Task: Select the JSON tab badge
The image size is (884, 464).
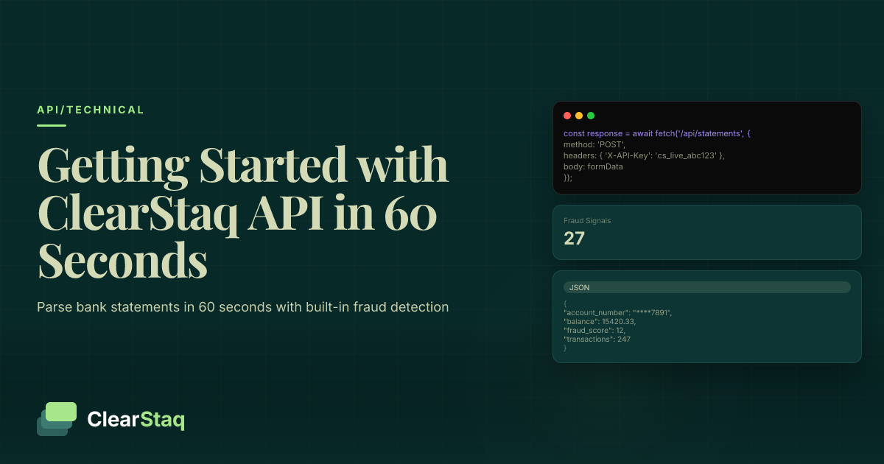Action: 579,287
